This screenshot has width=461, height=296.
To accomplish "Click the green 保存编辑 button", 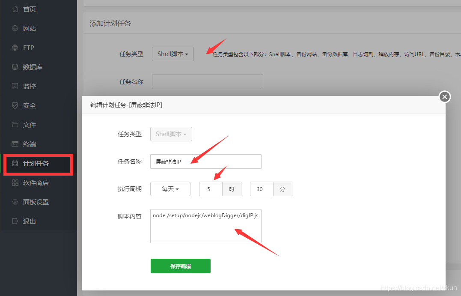I will [x=181, y=266].
